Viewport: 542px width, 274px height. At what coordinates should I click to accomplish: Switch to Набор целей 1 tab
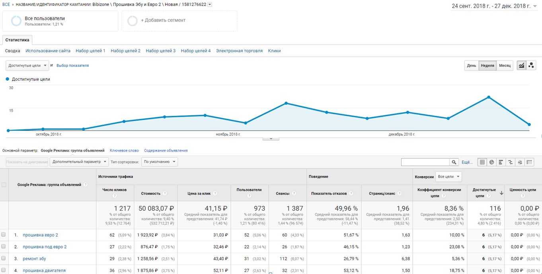pos(90,51)
